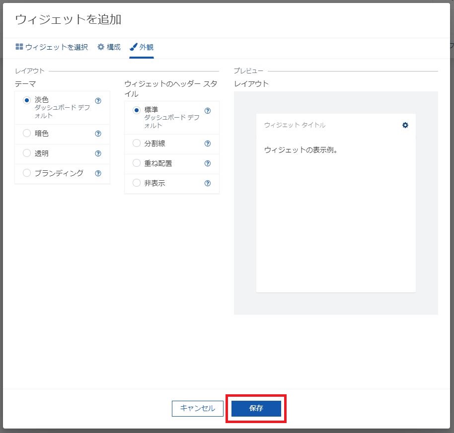Cancel the dialog with キャンセル

point(197,408)
